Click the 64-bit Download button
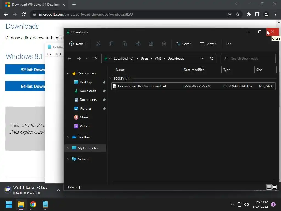This screenshot has width=281, height=211. [25, 86]
